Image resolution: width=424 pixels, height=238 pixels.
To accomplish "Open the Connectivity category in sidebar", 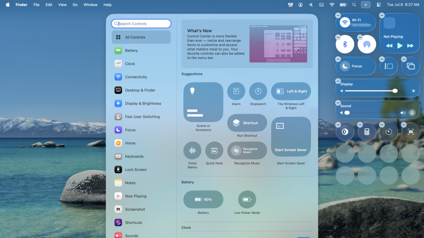I will [x=136, y=77].
